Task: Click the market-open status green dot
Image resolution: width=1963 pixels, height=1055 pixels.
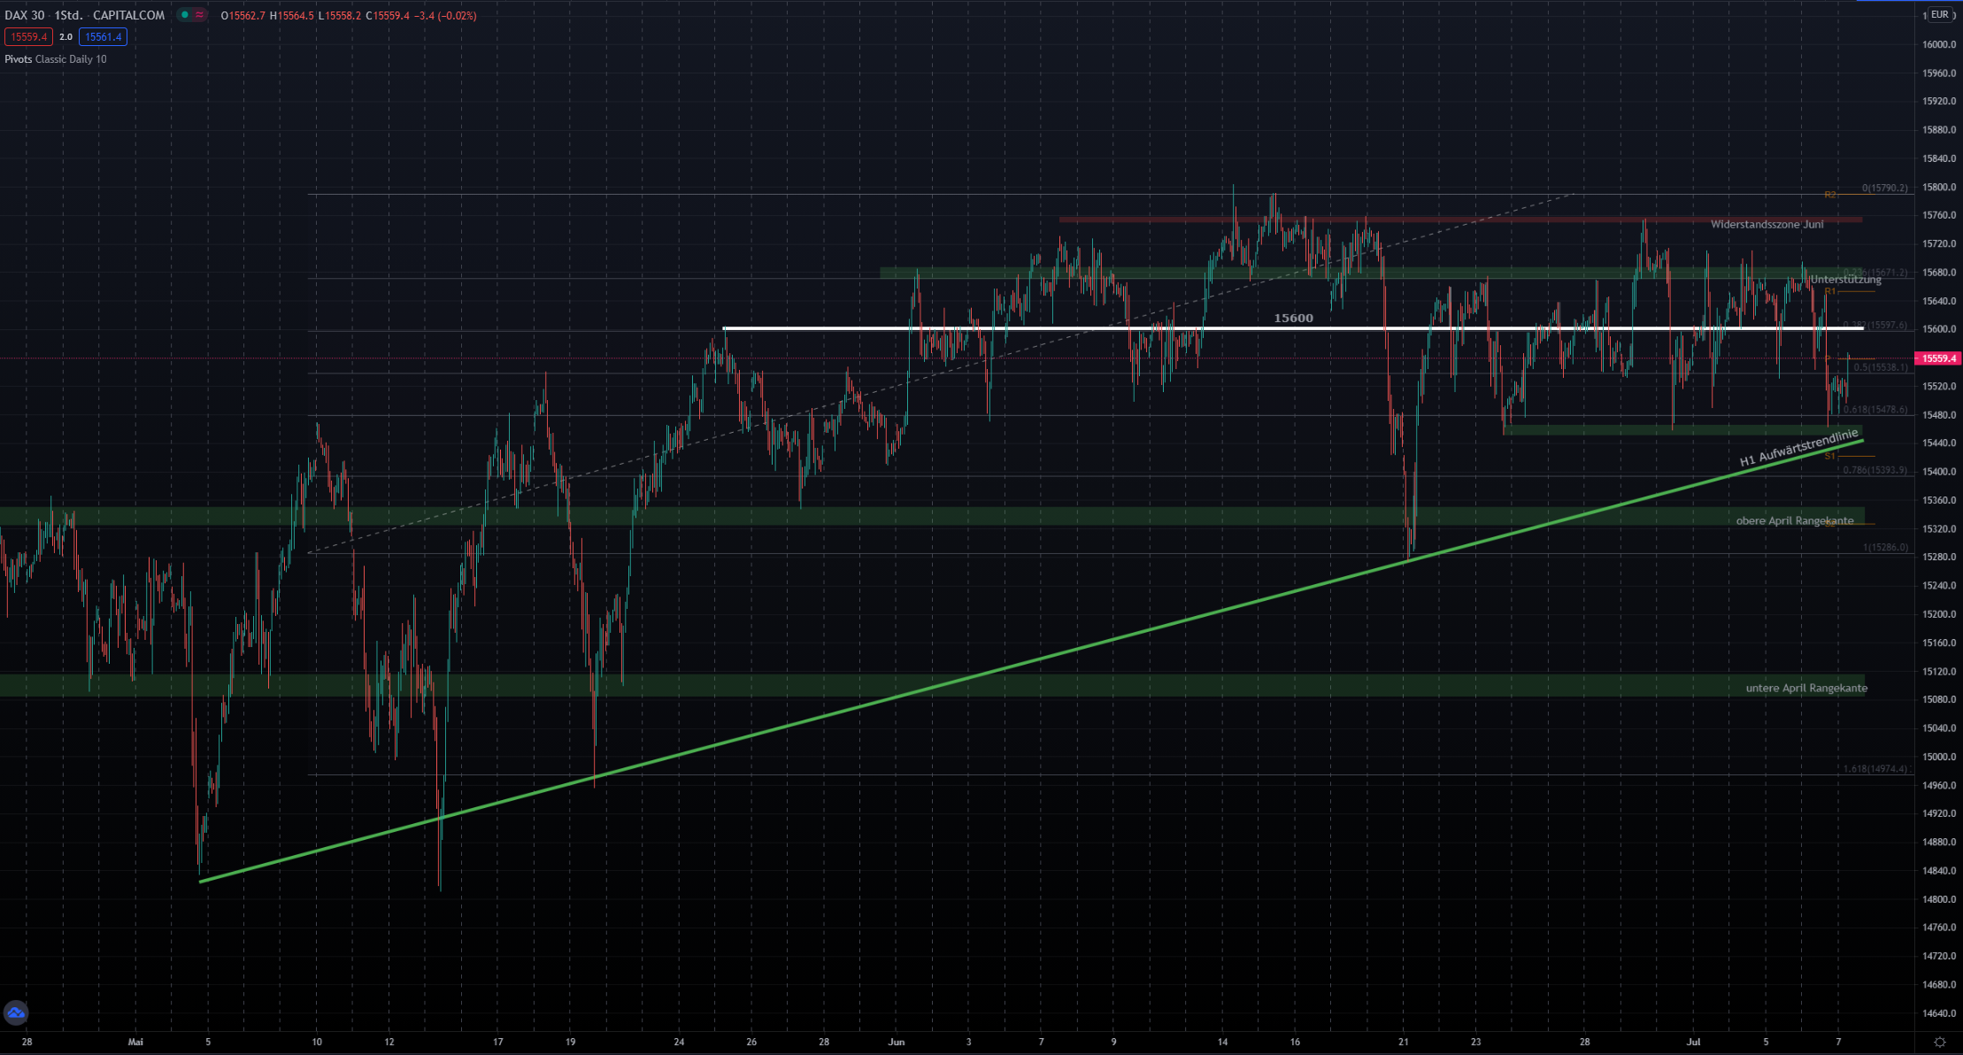Action: coord(185,15)
